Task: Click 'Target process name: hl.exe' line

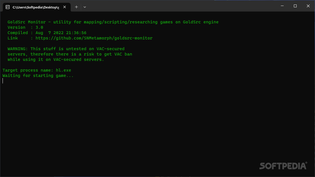Action: (x=37, y=70)
